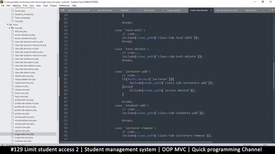Collapse the views folder in sidebar
The image size is (275, 154).
8,25
